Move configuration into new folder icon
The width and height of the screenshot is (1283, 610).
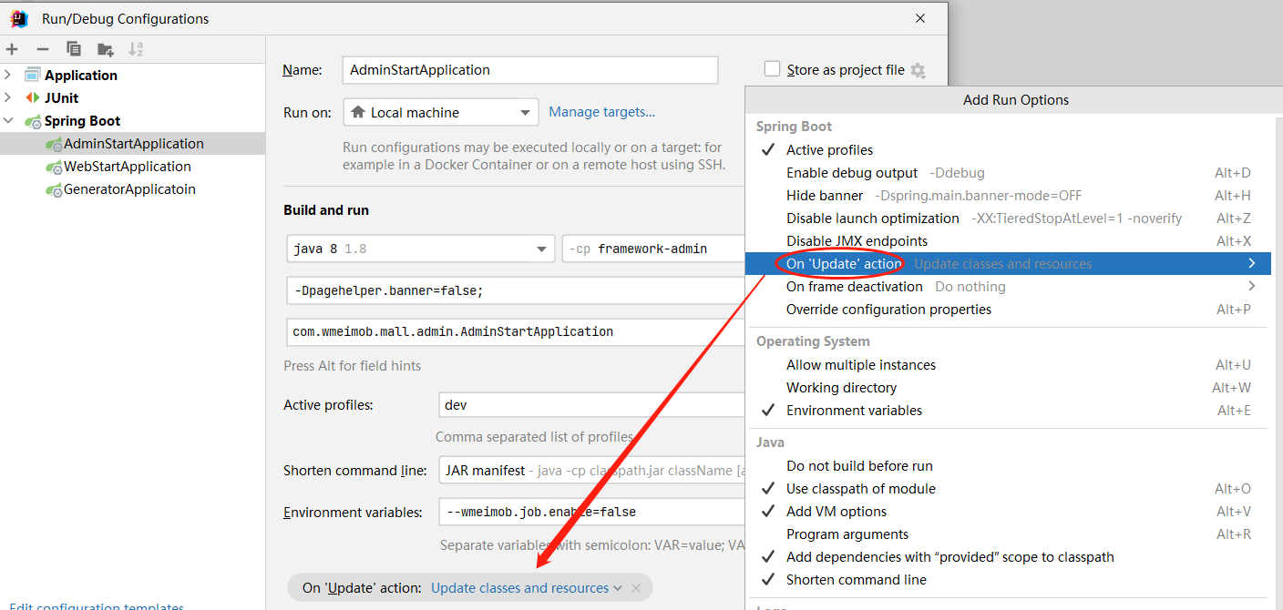106,49
